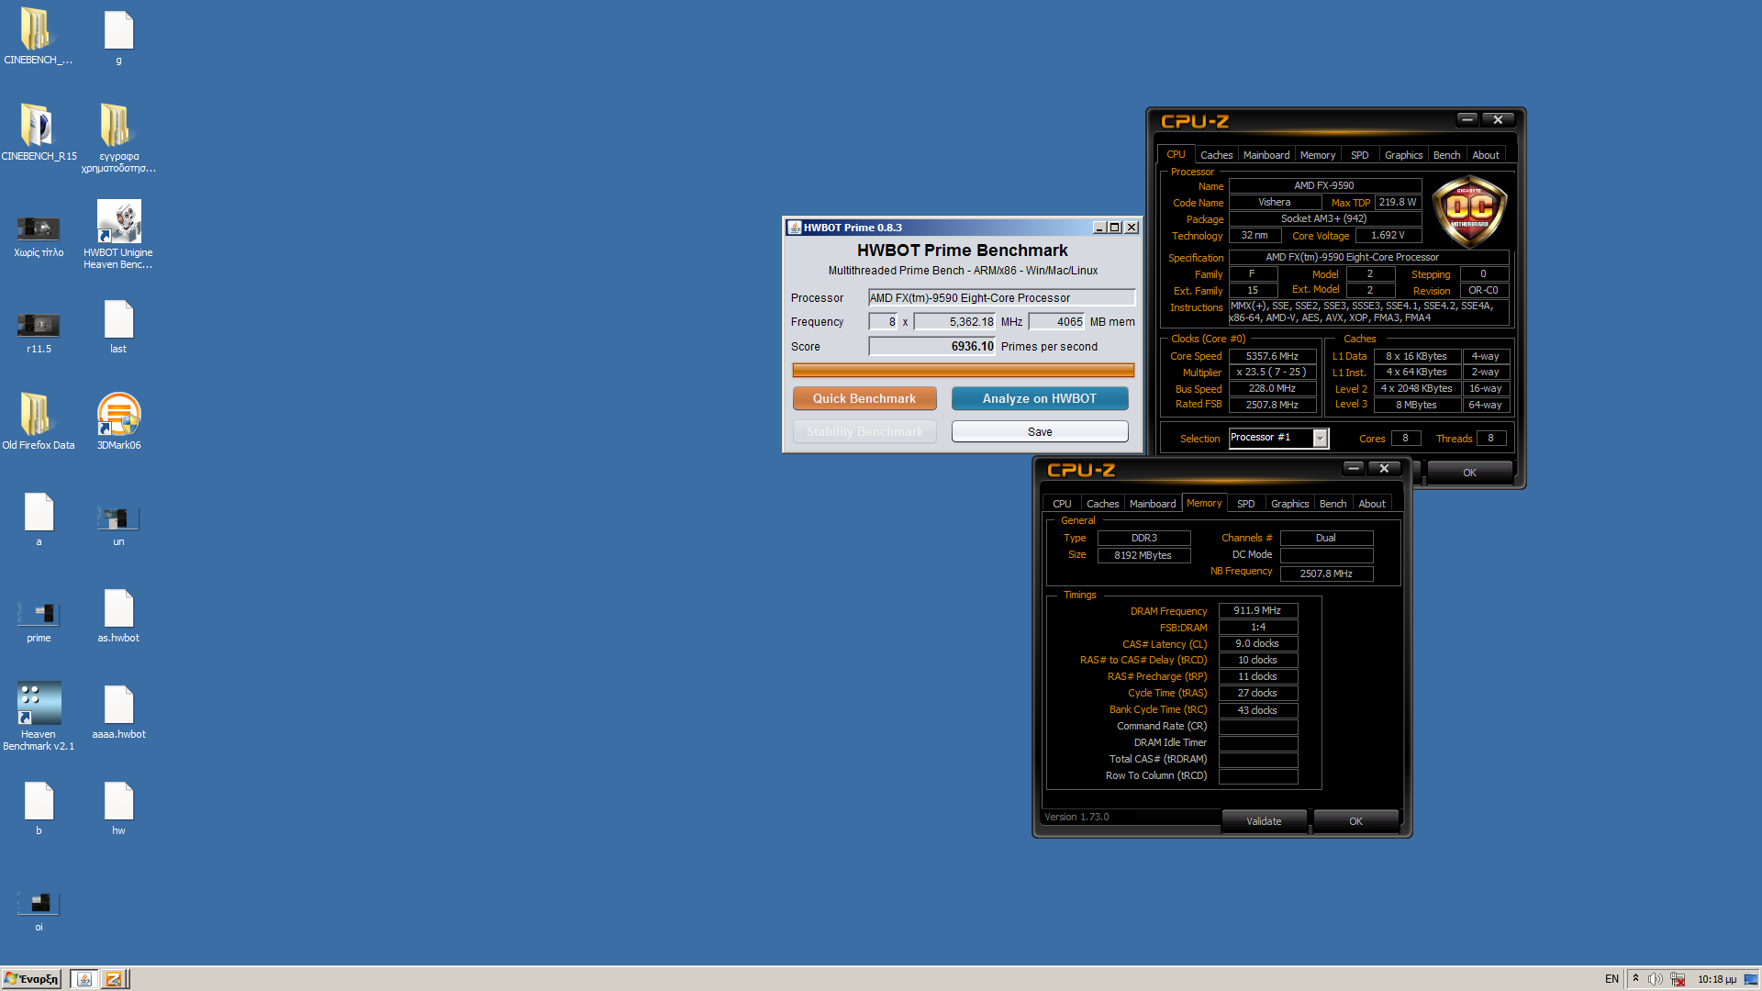The image size is (1762, 991).
Task: Select the oi image icon
Action: (x=39, y=910)
